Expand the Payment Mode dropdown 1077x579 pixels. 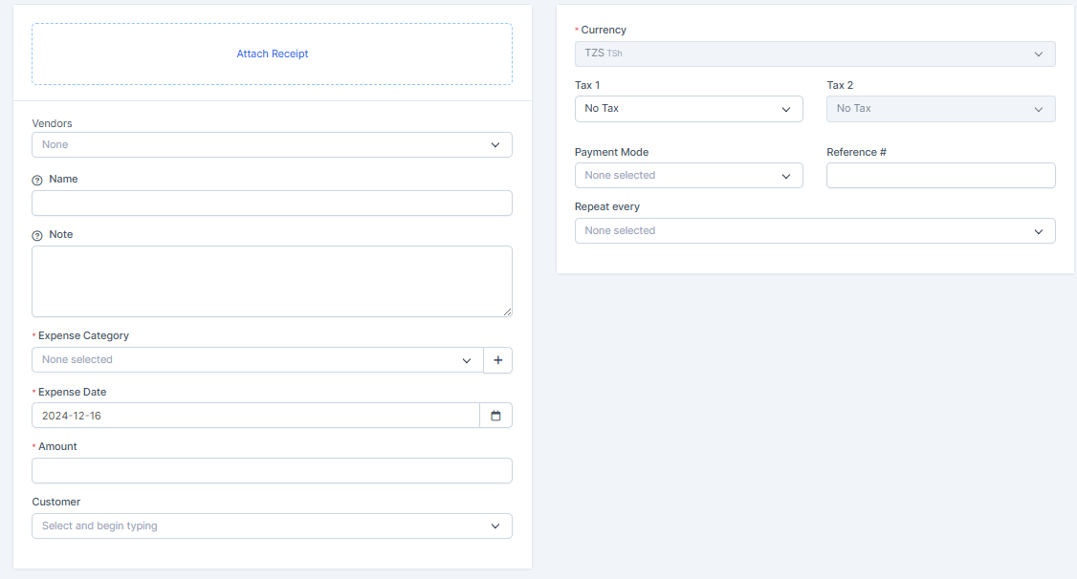[x=688, y=176]
